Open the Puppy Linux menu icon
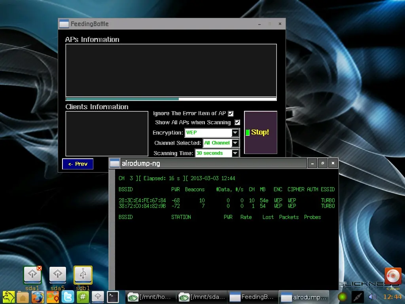 click(x=9, y=297)
